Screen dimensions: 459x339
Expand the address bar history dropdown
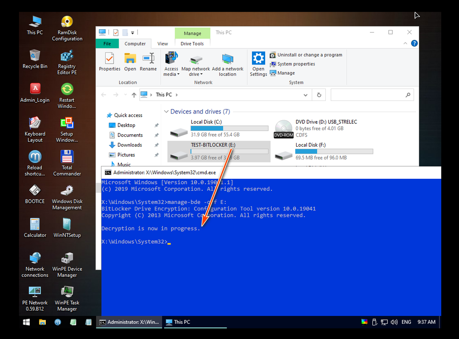pyautogui.click(x=305, y=95)
